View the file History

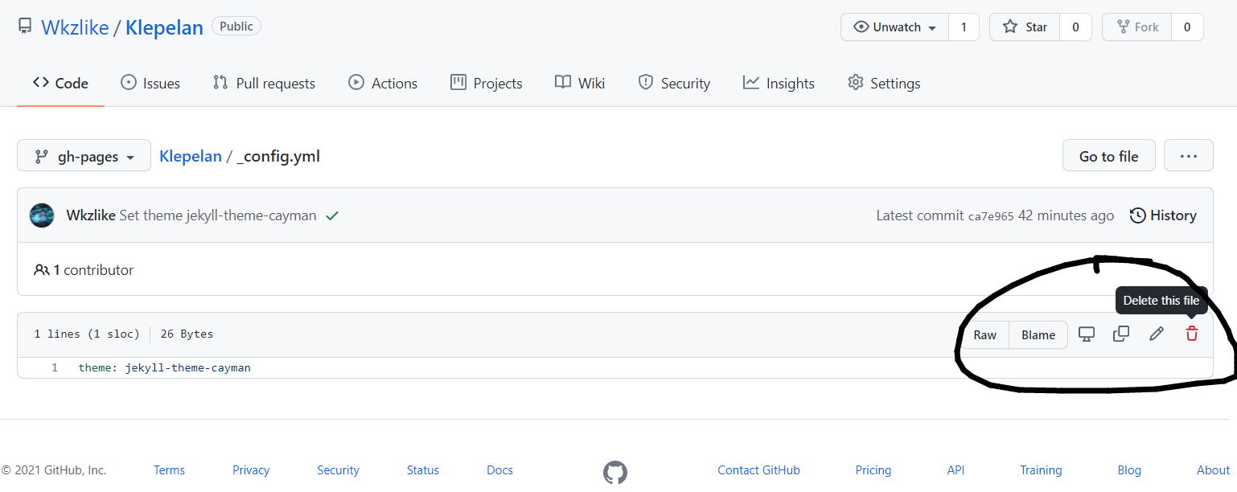(1163, 215)
